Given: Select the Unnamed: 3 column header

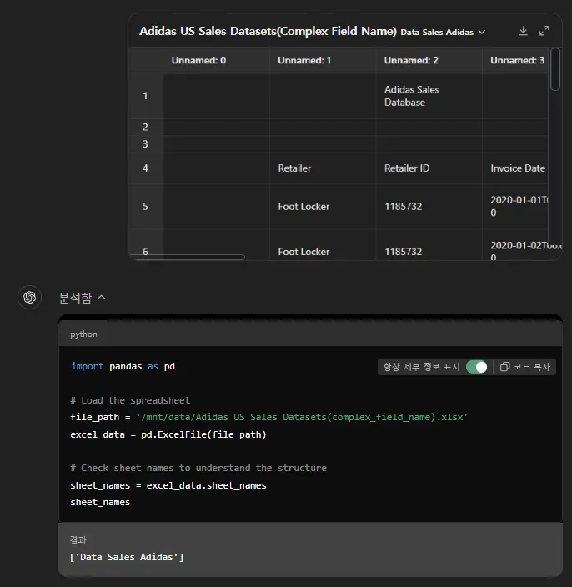Looking at the screenshot, I should coord(517,61).
